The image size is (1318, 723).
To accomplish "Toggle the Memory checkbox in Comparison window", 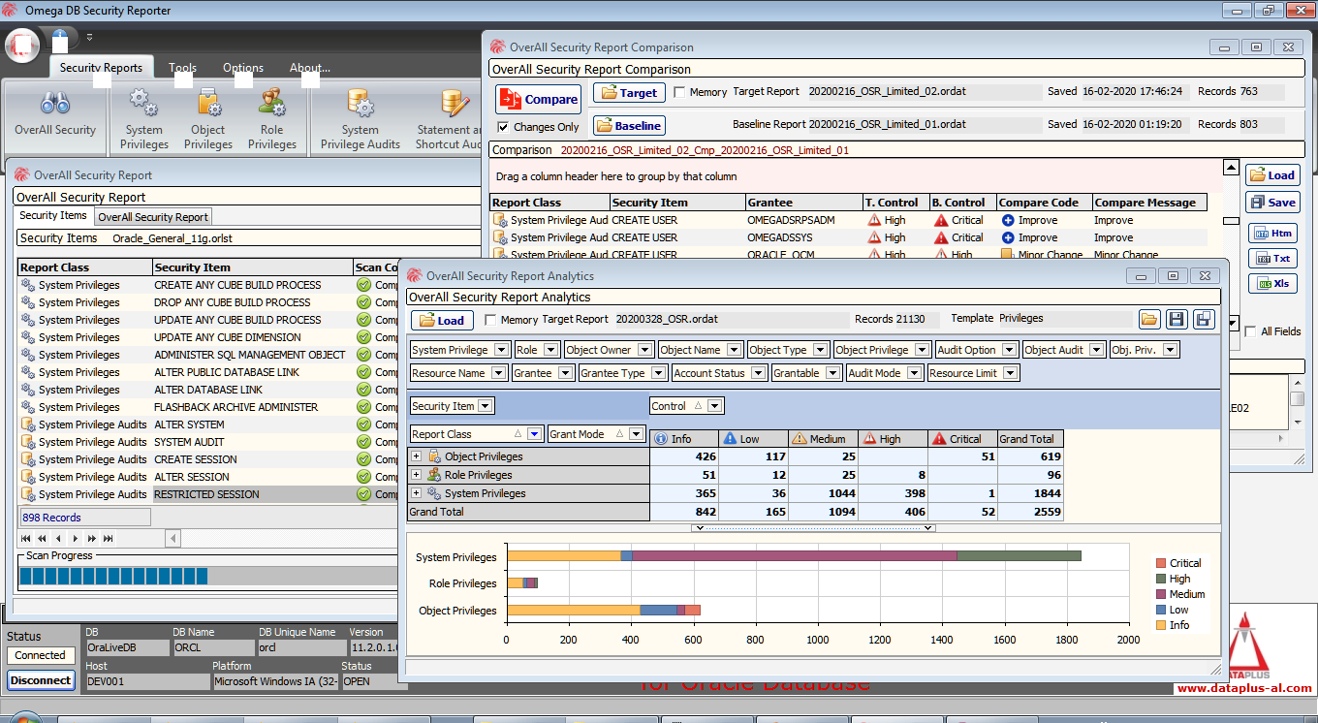I will [679, 93].
